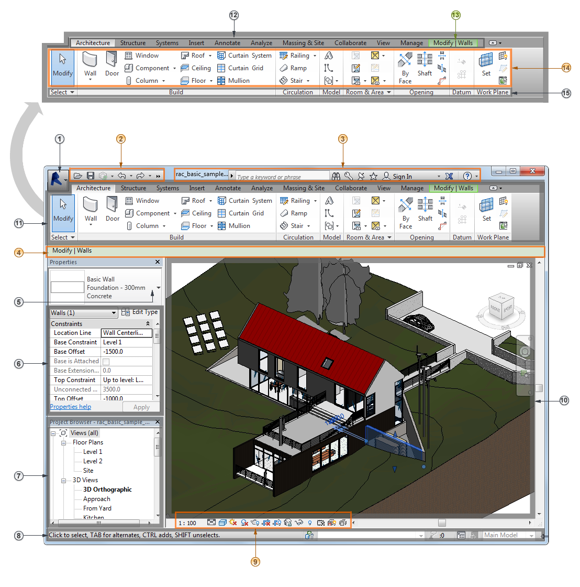The width and height of the screenshot is (580, 587).
Task: Open the Manage tab in the main window
Action: pyautogui.click(x=412, y=188)
